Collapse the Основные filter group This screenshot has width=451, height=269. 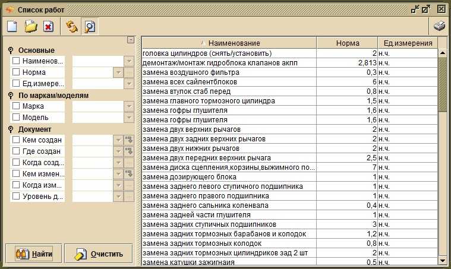[11, 50]
